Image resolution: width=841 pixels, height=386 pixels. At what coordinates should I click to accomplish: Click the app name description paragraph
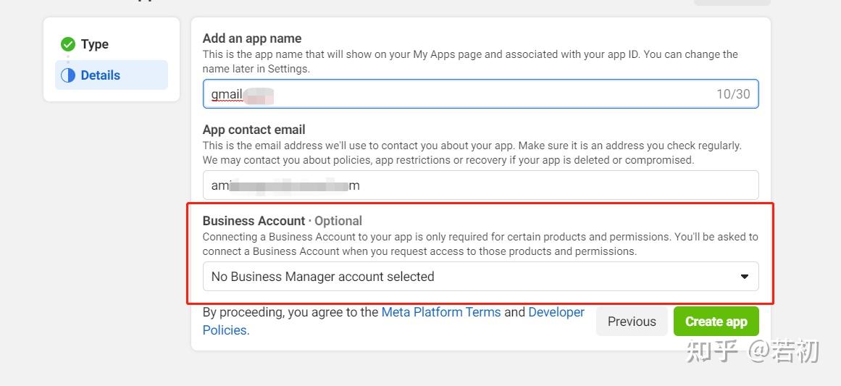(x=469, y=61)
